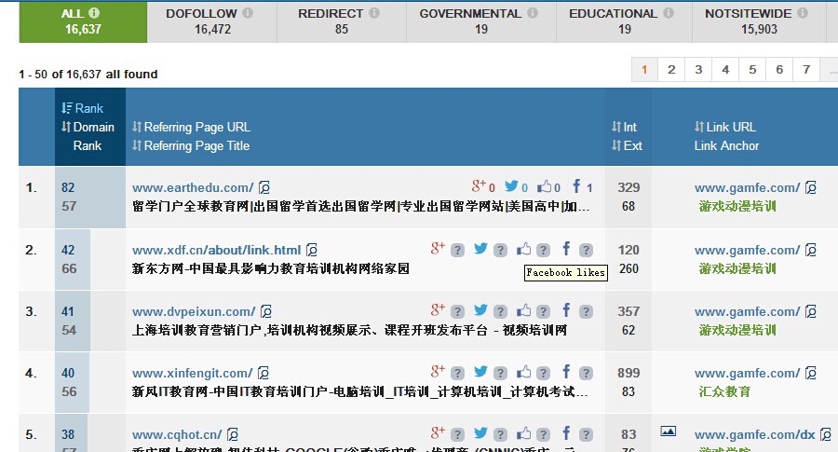Sort by Referring Page Title

click(191, 146)
